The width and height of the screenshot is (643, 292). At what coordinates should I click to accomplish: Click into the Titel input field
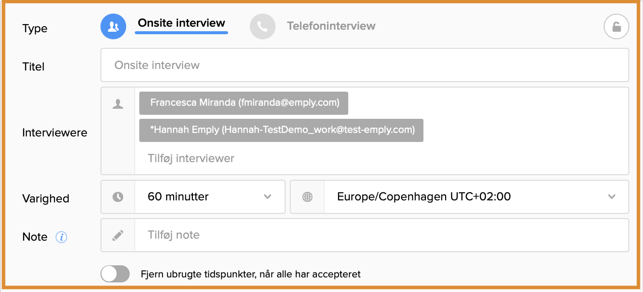(364, 65)
